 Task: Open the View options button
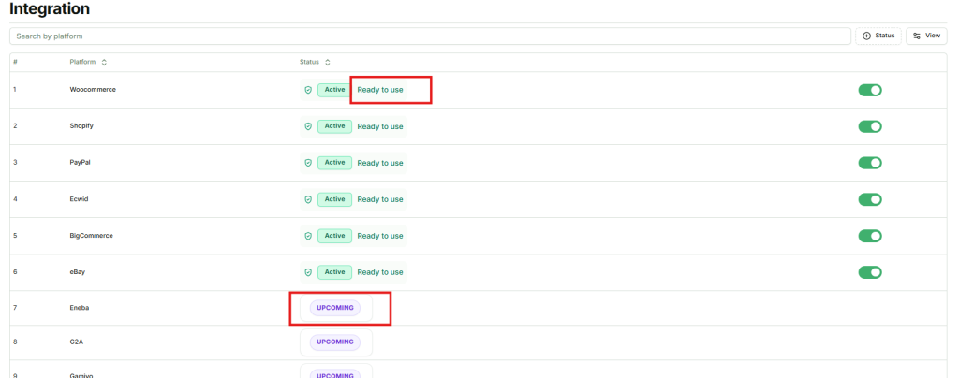(926, 36)
